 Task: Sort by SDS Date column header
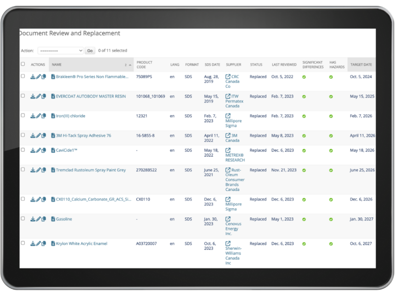[212, 65]
